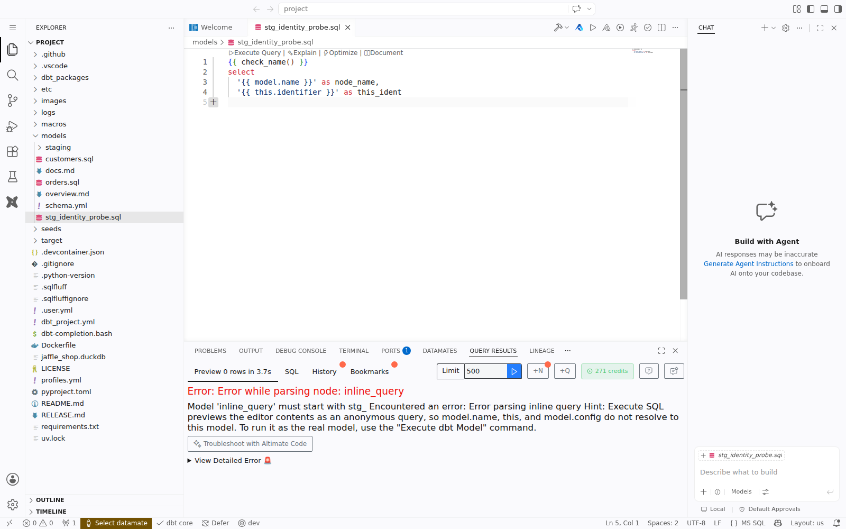The width and height of the screenshot is (846, 529).
Task: Click Troubleshoot with Altimate Code button
Action: [250, 444]
